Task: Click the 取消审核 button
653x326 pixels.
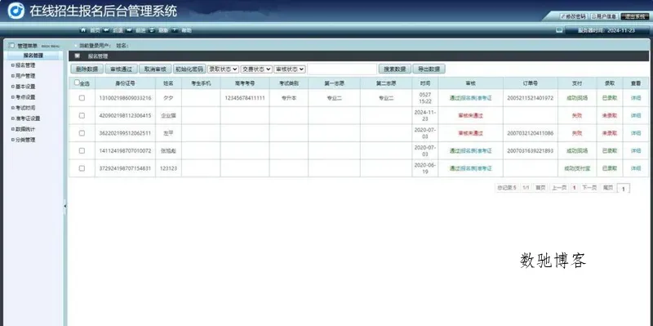Action: 155,69
